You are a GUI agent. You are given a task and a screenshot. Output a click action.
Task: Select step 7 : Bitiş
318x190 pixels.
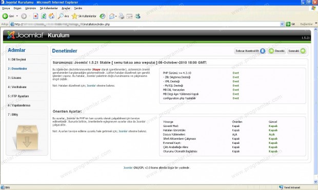pos(13,115)
